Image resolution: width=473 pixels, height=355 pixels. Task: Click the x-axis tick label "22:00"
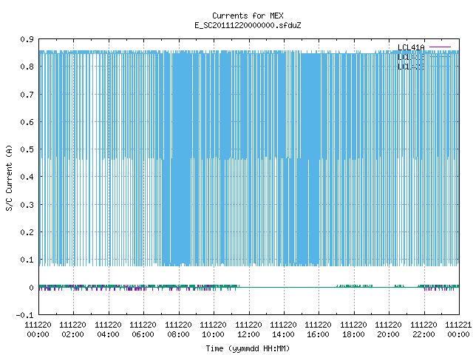click(423, 334)
